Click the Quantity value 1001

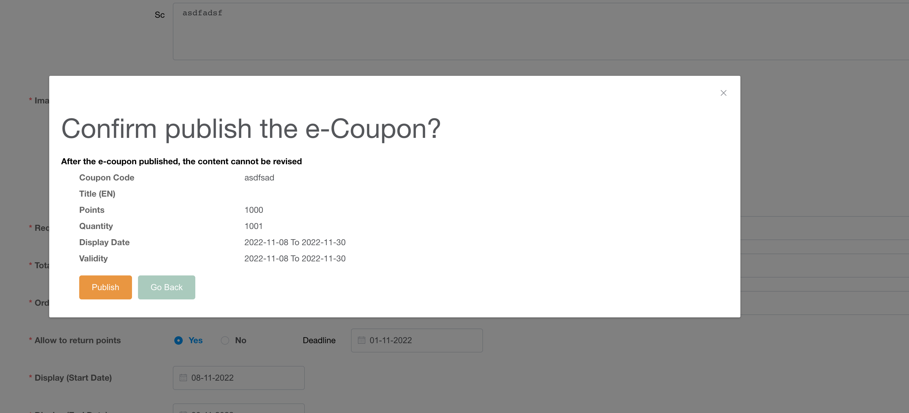pyautogui.click(x=253, y=226)
